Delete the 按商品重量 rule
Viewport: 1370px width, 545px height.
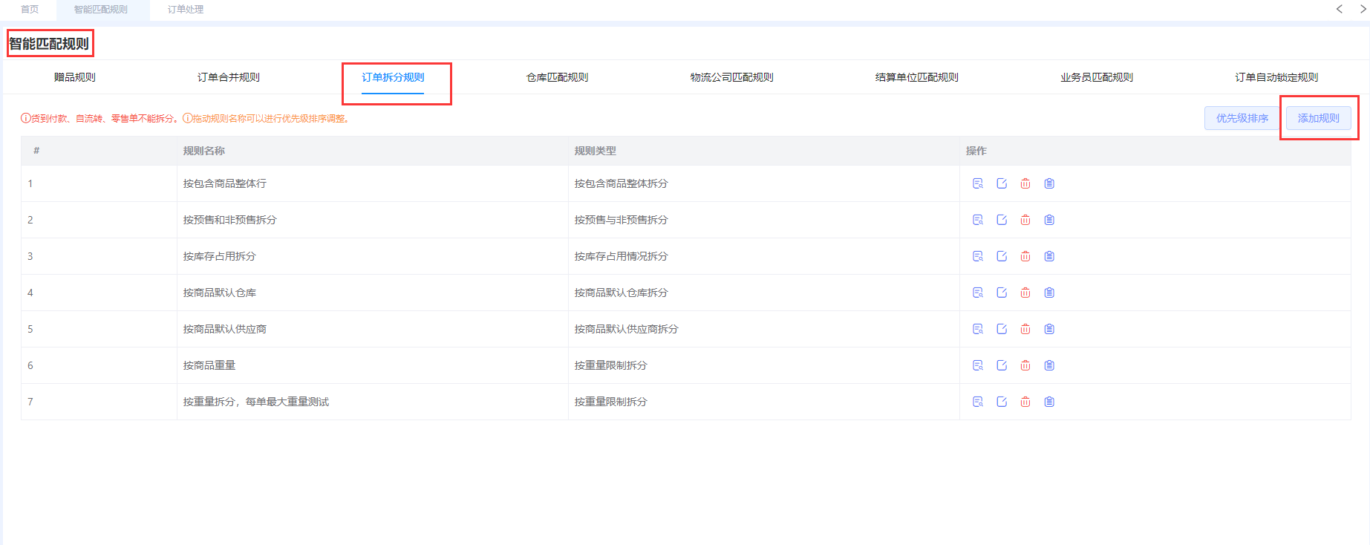pos(1025,365)
